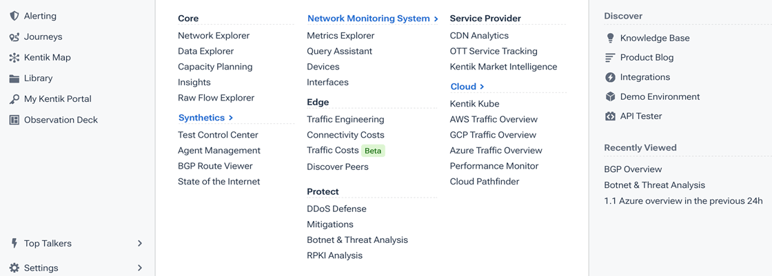Open the Cloud section heading

(x=467, y=87)
